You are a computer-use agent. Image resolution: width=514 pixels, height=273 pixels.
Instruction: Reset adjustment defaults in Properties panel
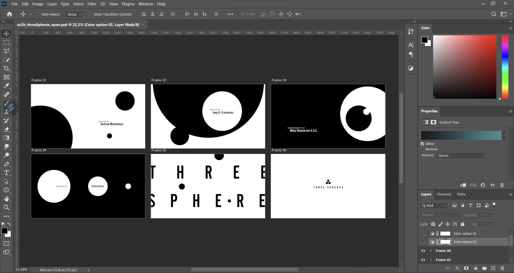(x=483, y=185)
